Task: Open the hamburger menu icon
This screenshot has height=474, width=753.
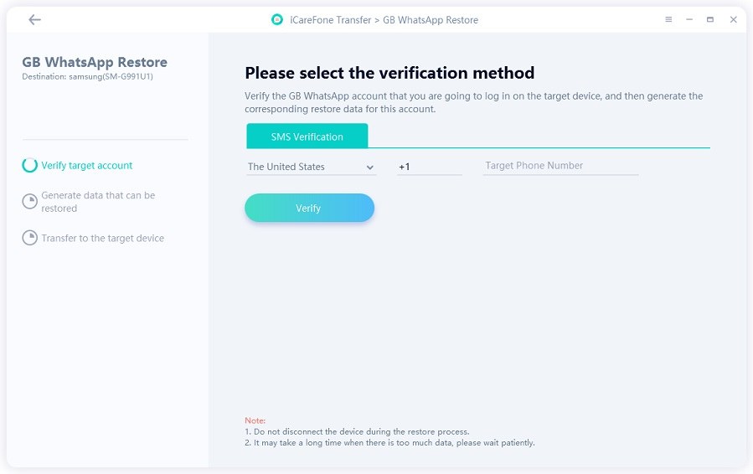Action: coord(668,20)
